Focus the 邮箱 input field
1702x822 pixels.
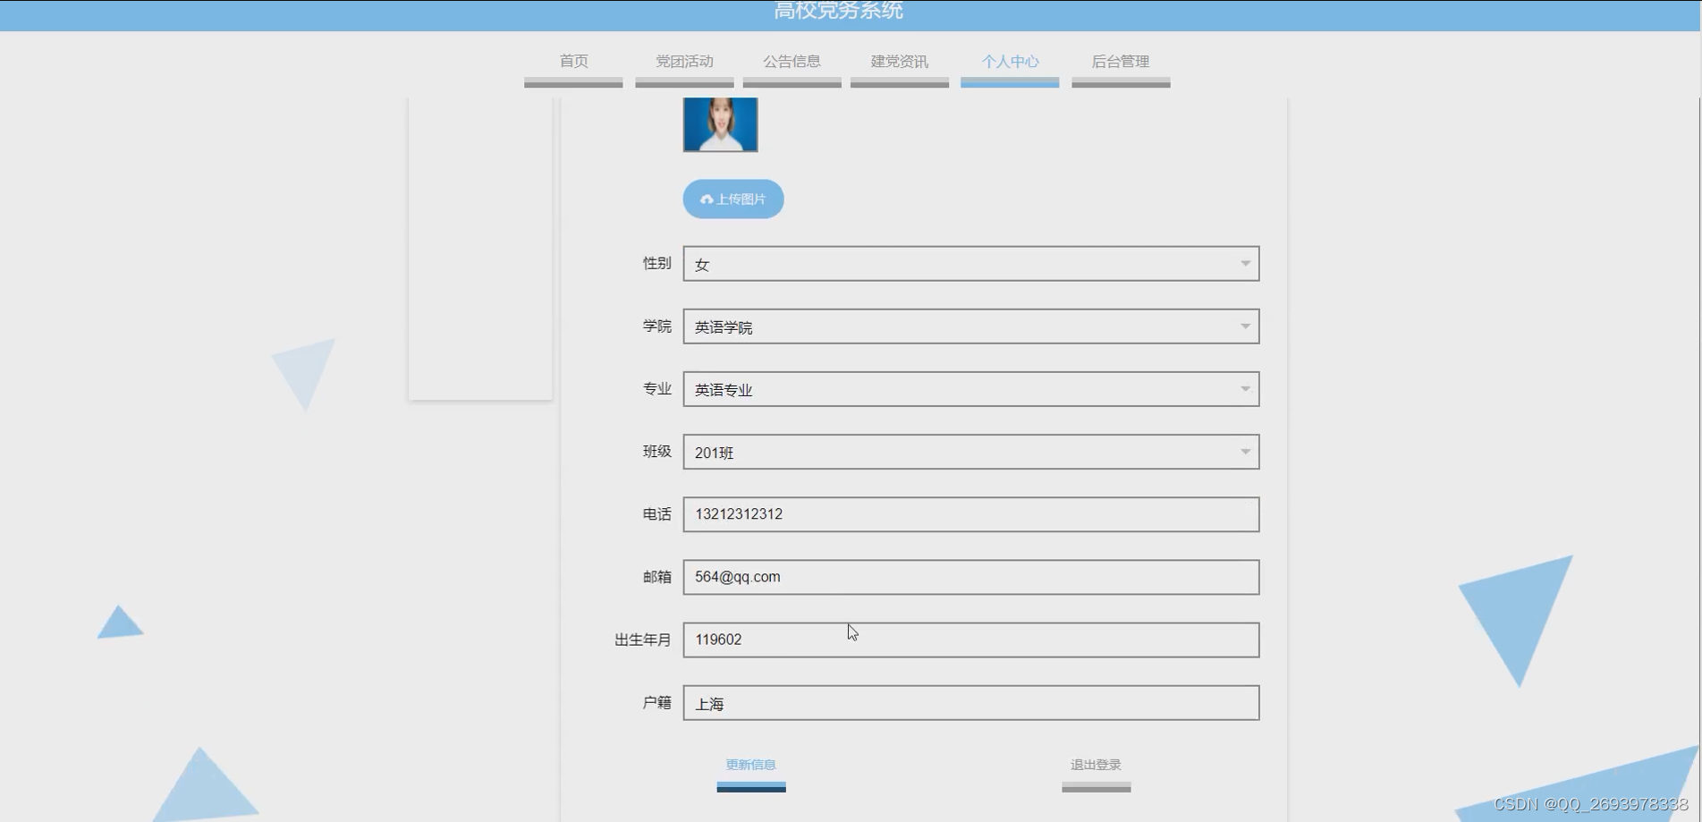pos(971,577)
